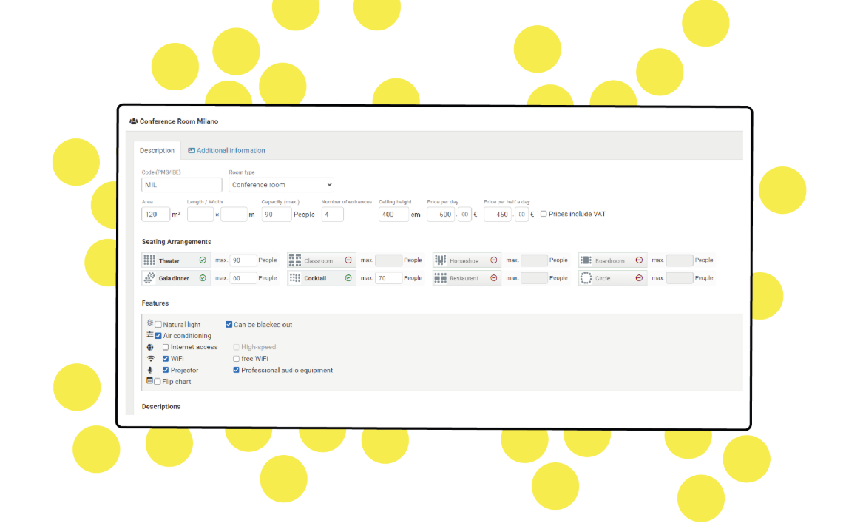
Task: Uncheck Air conditioning feature
Action: [158, 336]
